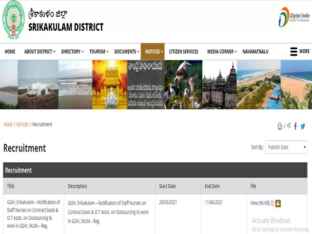The image size is (312, 234).
Task: Click the print page icon
Action: (280, 126)
